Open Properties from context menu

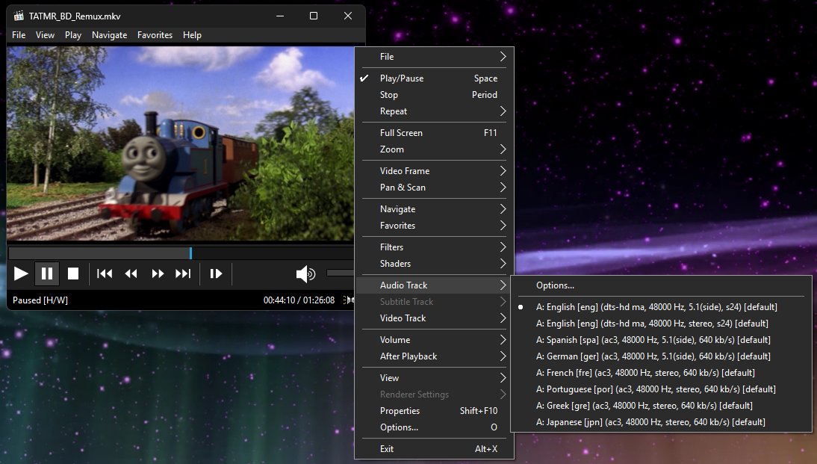tap(434, 411)
